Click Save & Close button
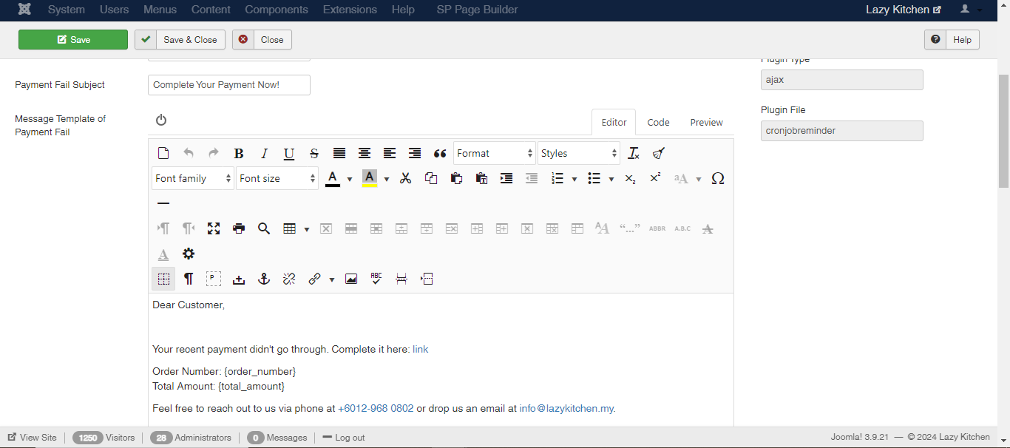This screenshot has height=448, width=1010. 180,40
